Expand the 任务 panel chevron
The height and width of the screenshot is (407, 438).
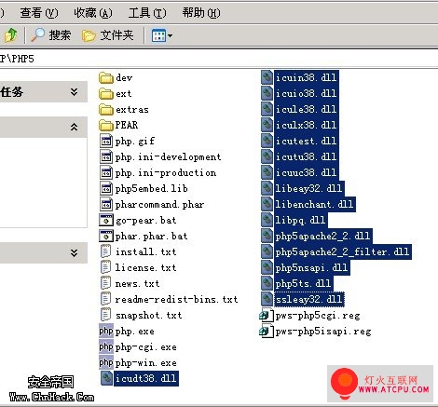pos(74,92)
